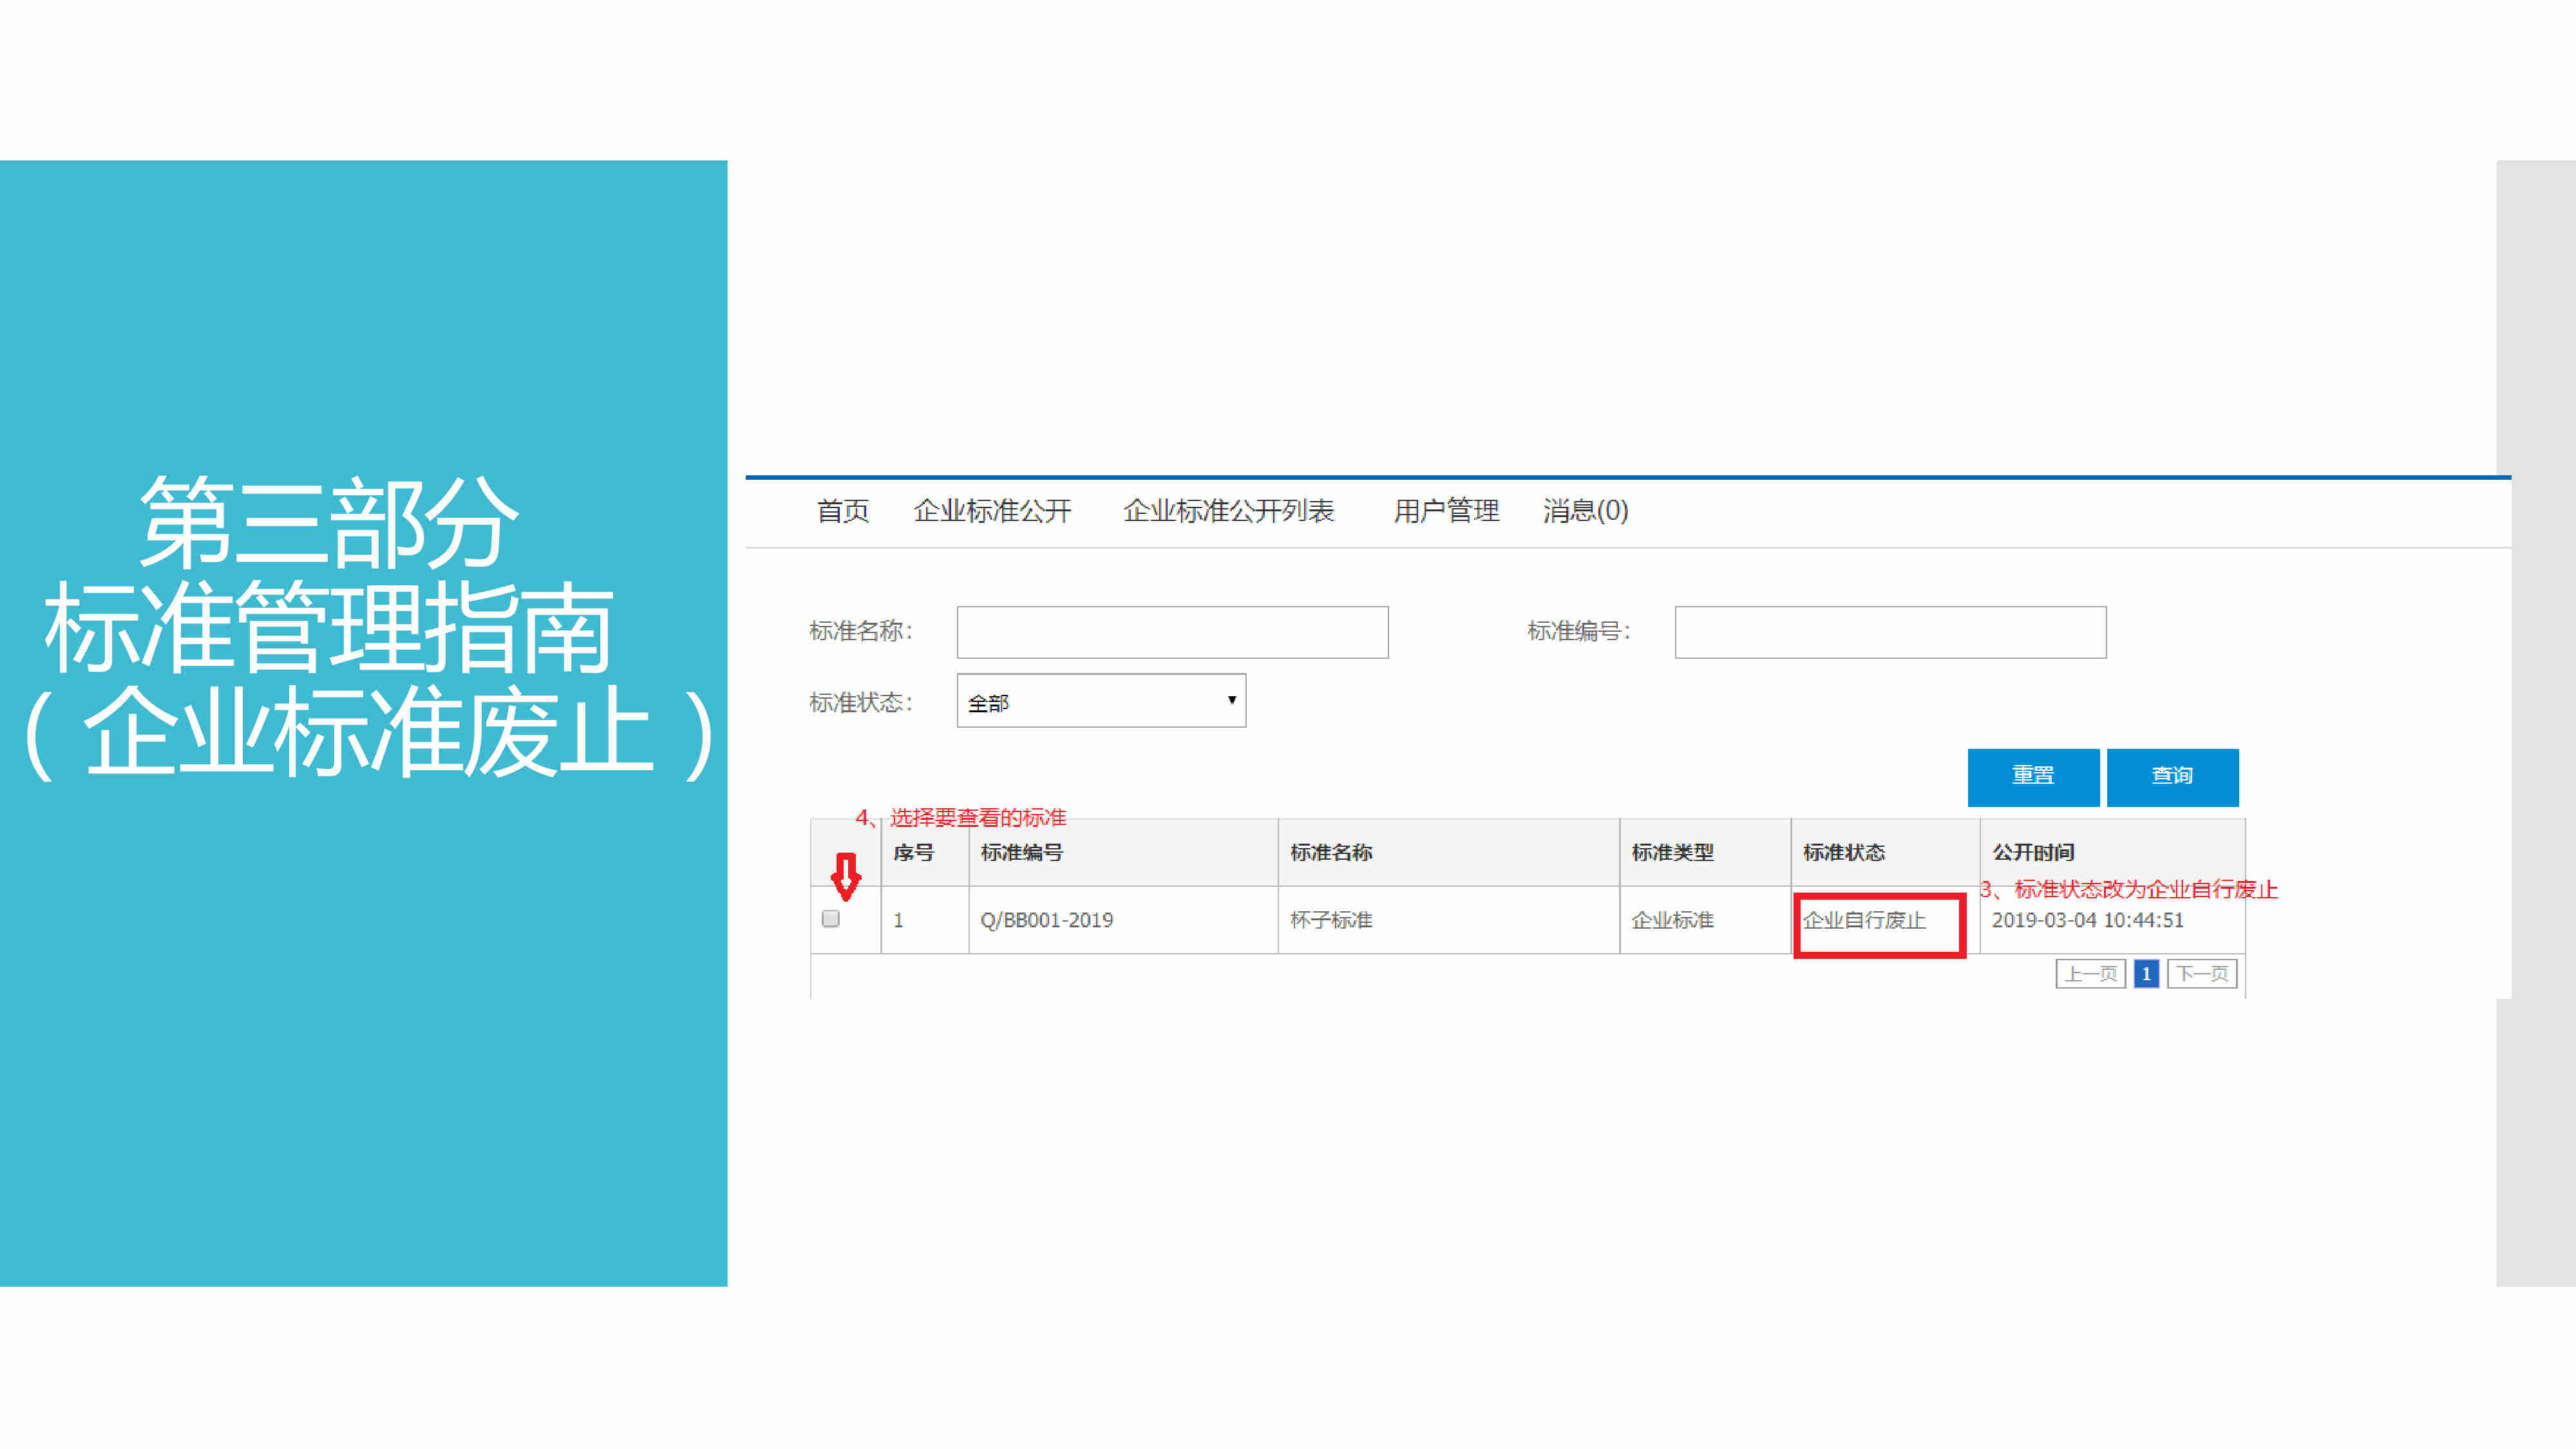Select the Q/BB001-2019 cell
Image resolution: width=2576 pixels, height=1449 pixels.
(x=1123, y=920)
